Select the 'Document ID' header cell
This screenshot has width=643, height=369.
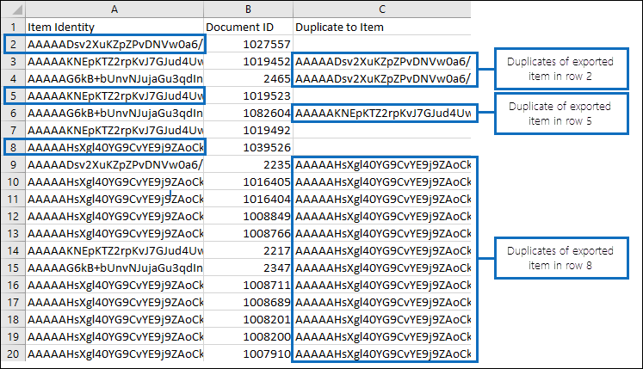tap(248, 27)
